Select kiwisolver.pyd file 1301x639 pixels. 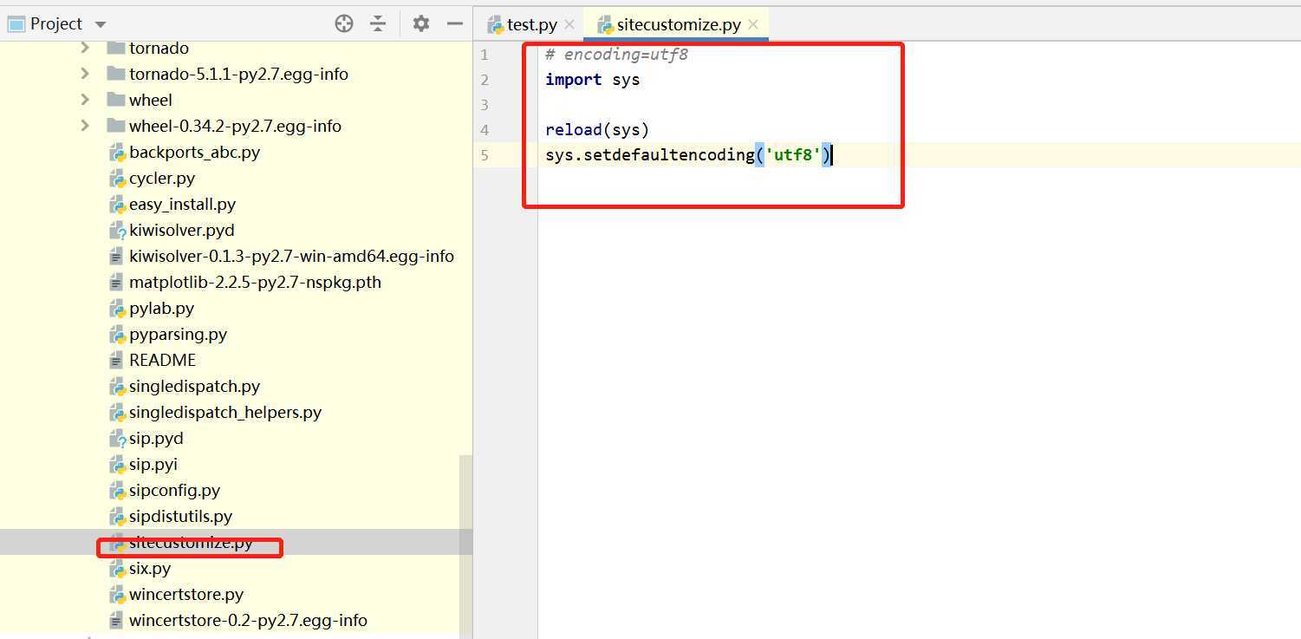182,230
